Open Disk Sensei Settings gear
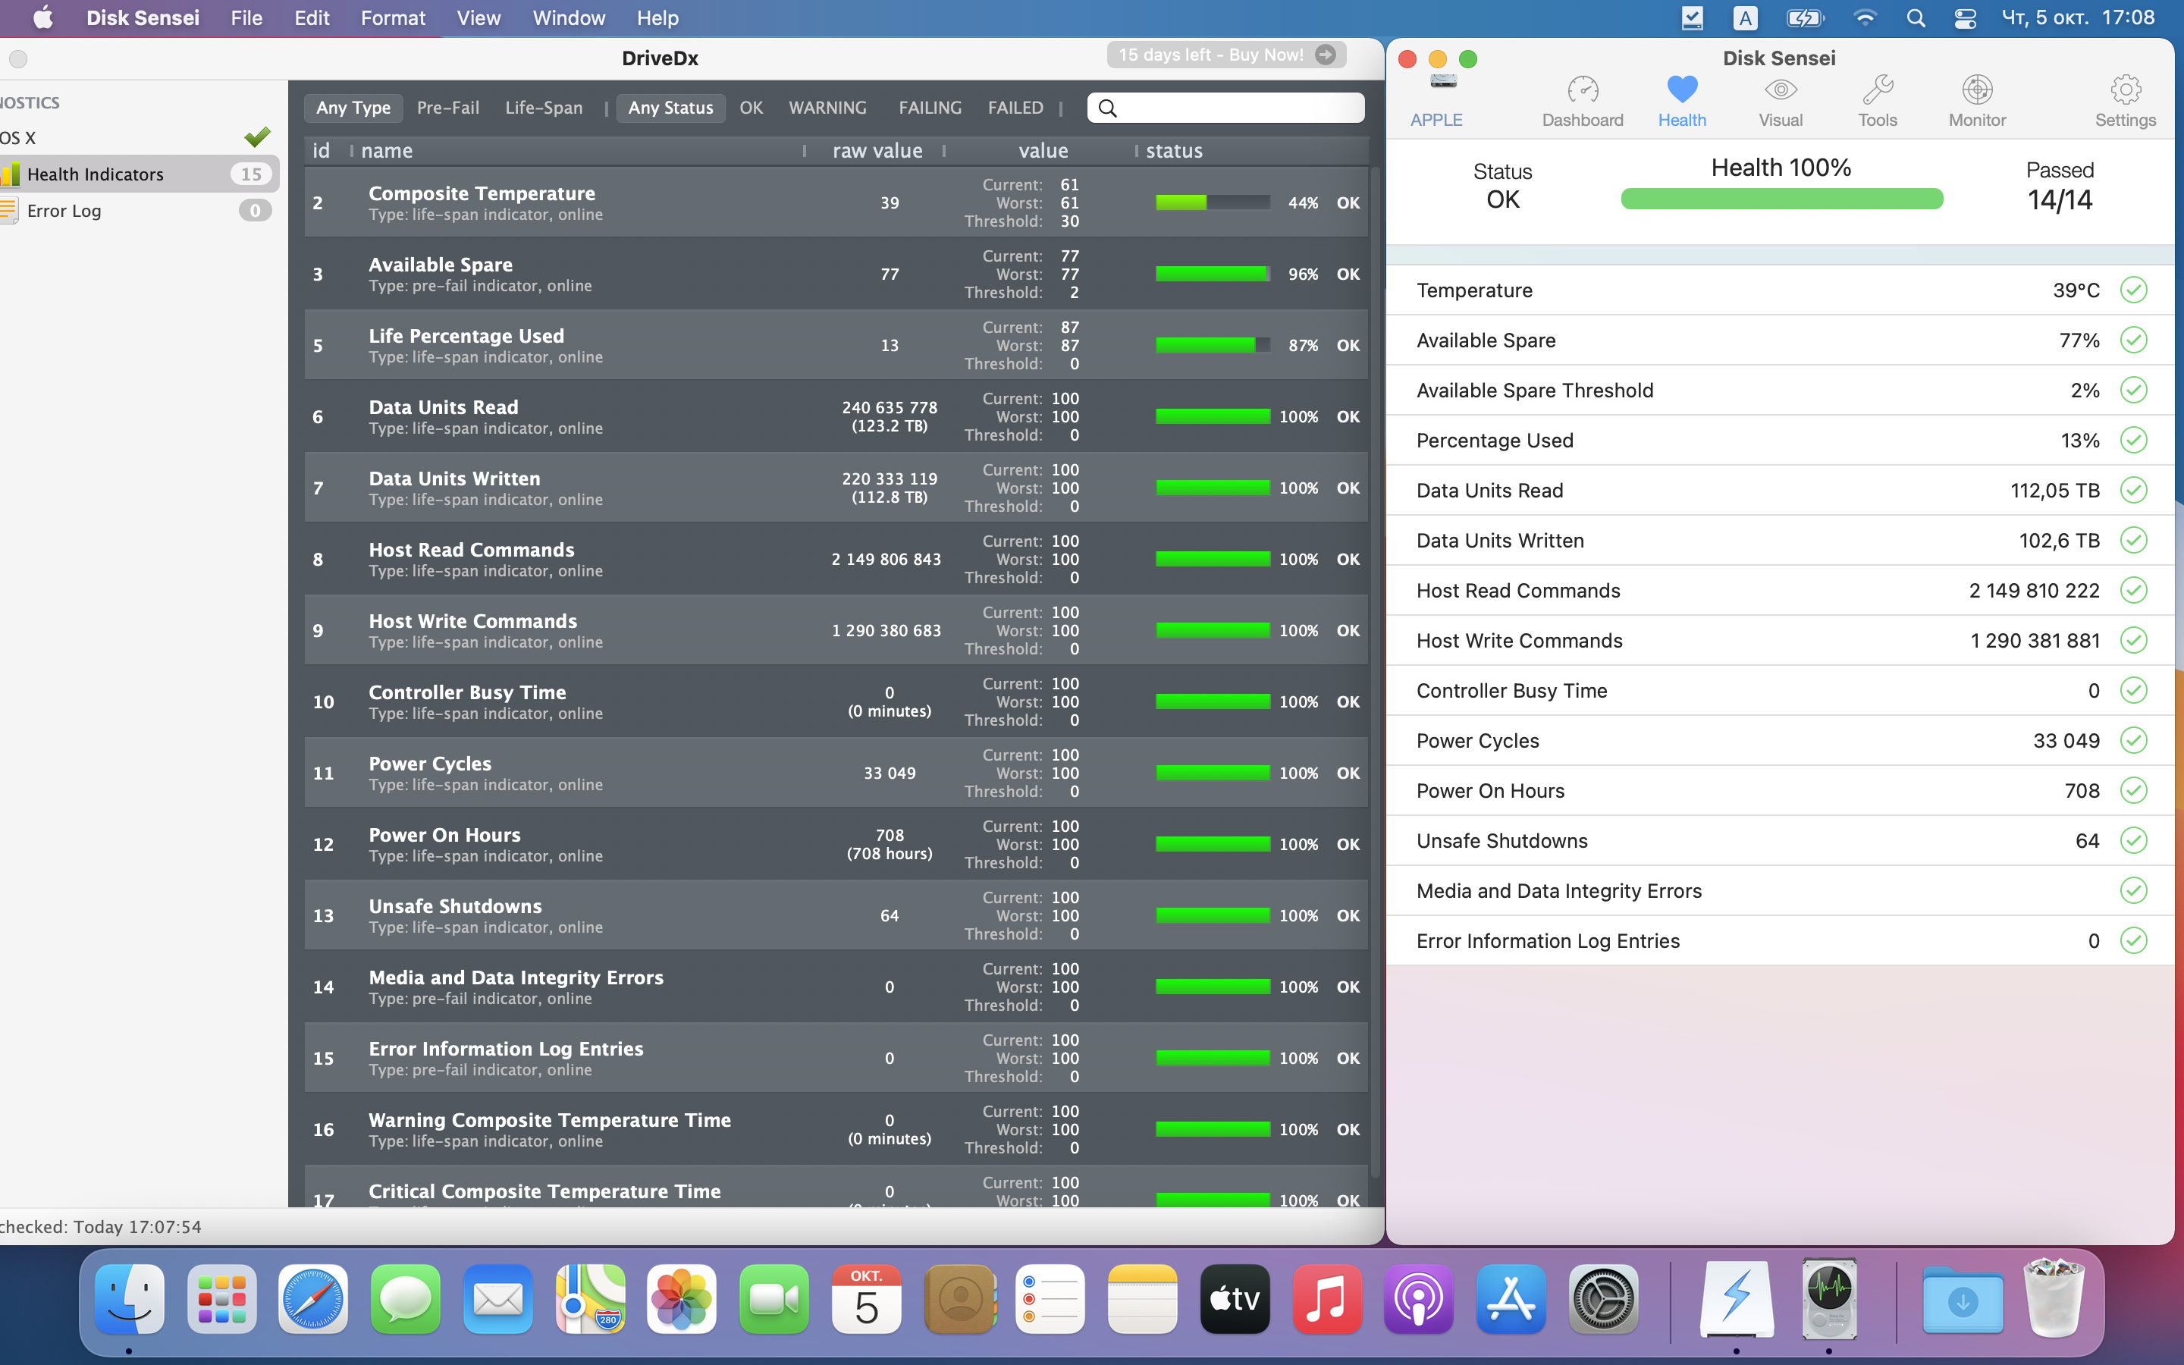The width and height of the screenshot is (2184, 1365). pyautogui.click(x=2126, y=89)
